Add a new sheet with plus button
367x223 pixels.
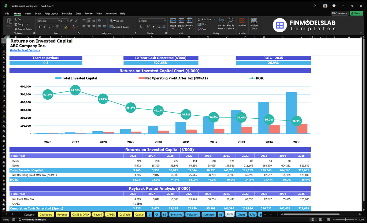coord(271,214)
